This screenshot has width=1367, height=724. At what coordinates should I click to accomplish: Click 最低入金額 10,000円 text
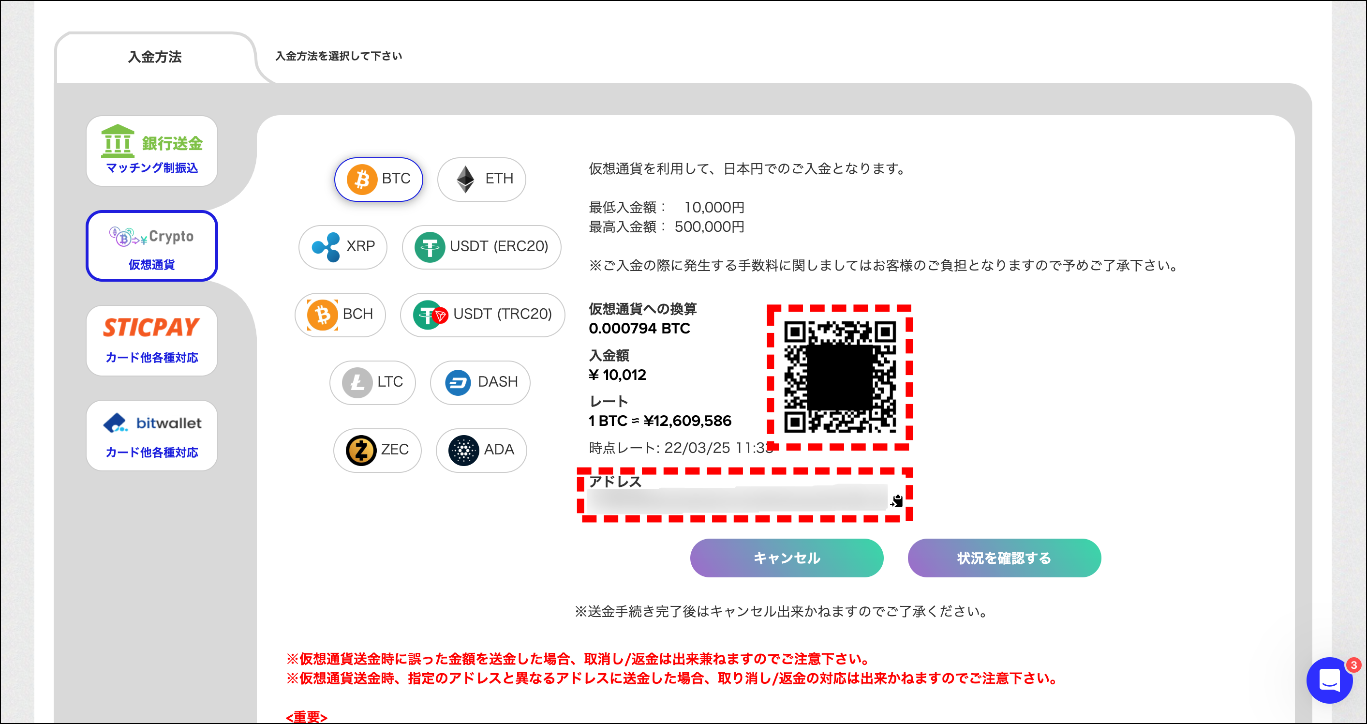667,207
